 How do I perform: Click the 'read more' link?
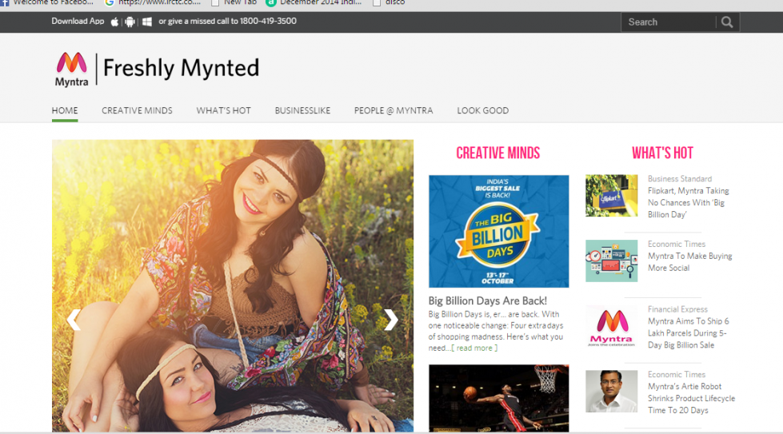(473, 348)
